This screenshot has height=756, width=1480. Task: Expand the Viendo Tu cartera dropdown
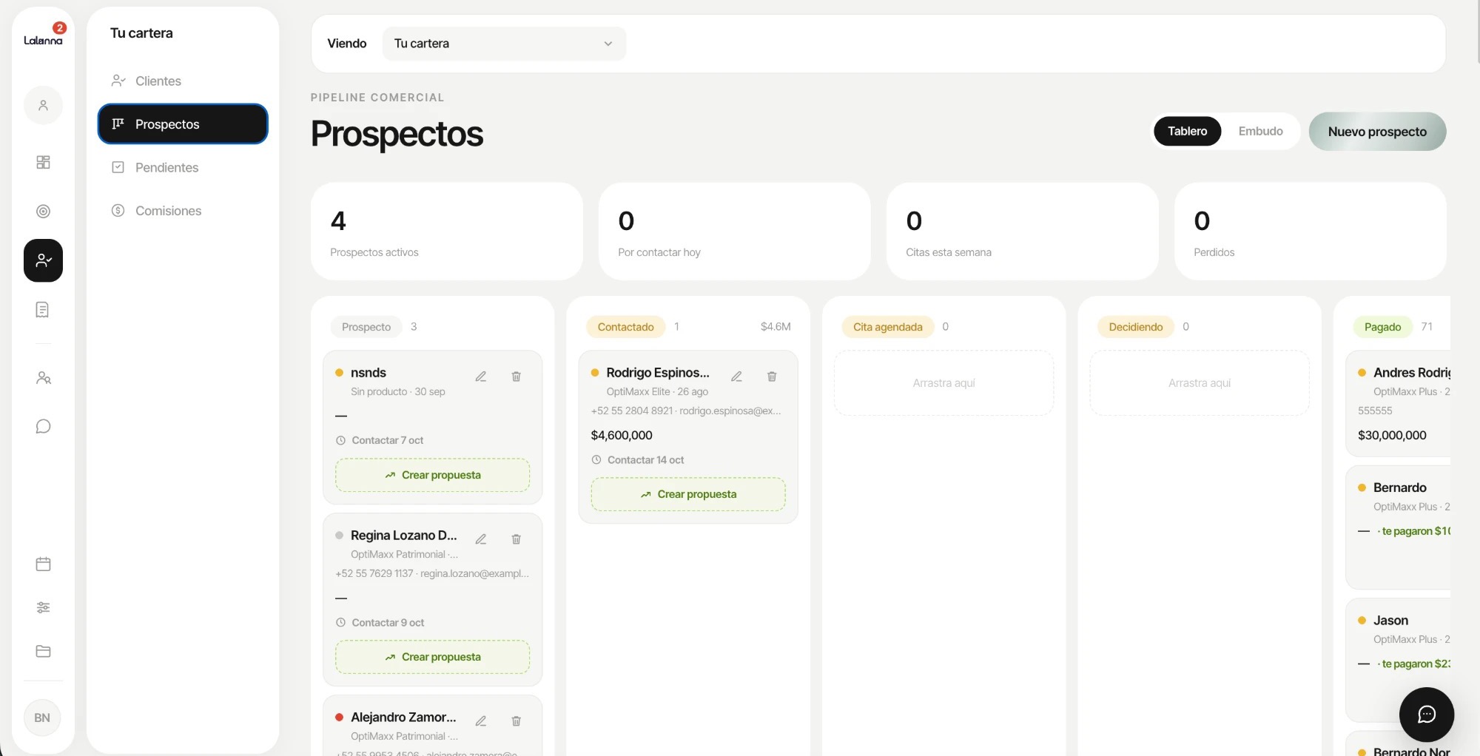pos(504,44)
